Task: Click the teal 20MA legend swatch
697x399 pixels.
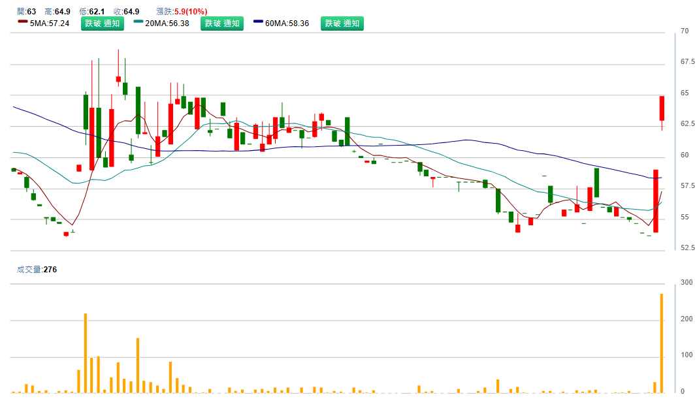Action: 138,22
